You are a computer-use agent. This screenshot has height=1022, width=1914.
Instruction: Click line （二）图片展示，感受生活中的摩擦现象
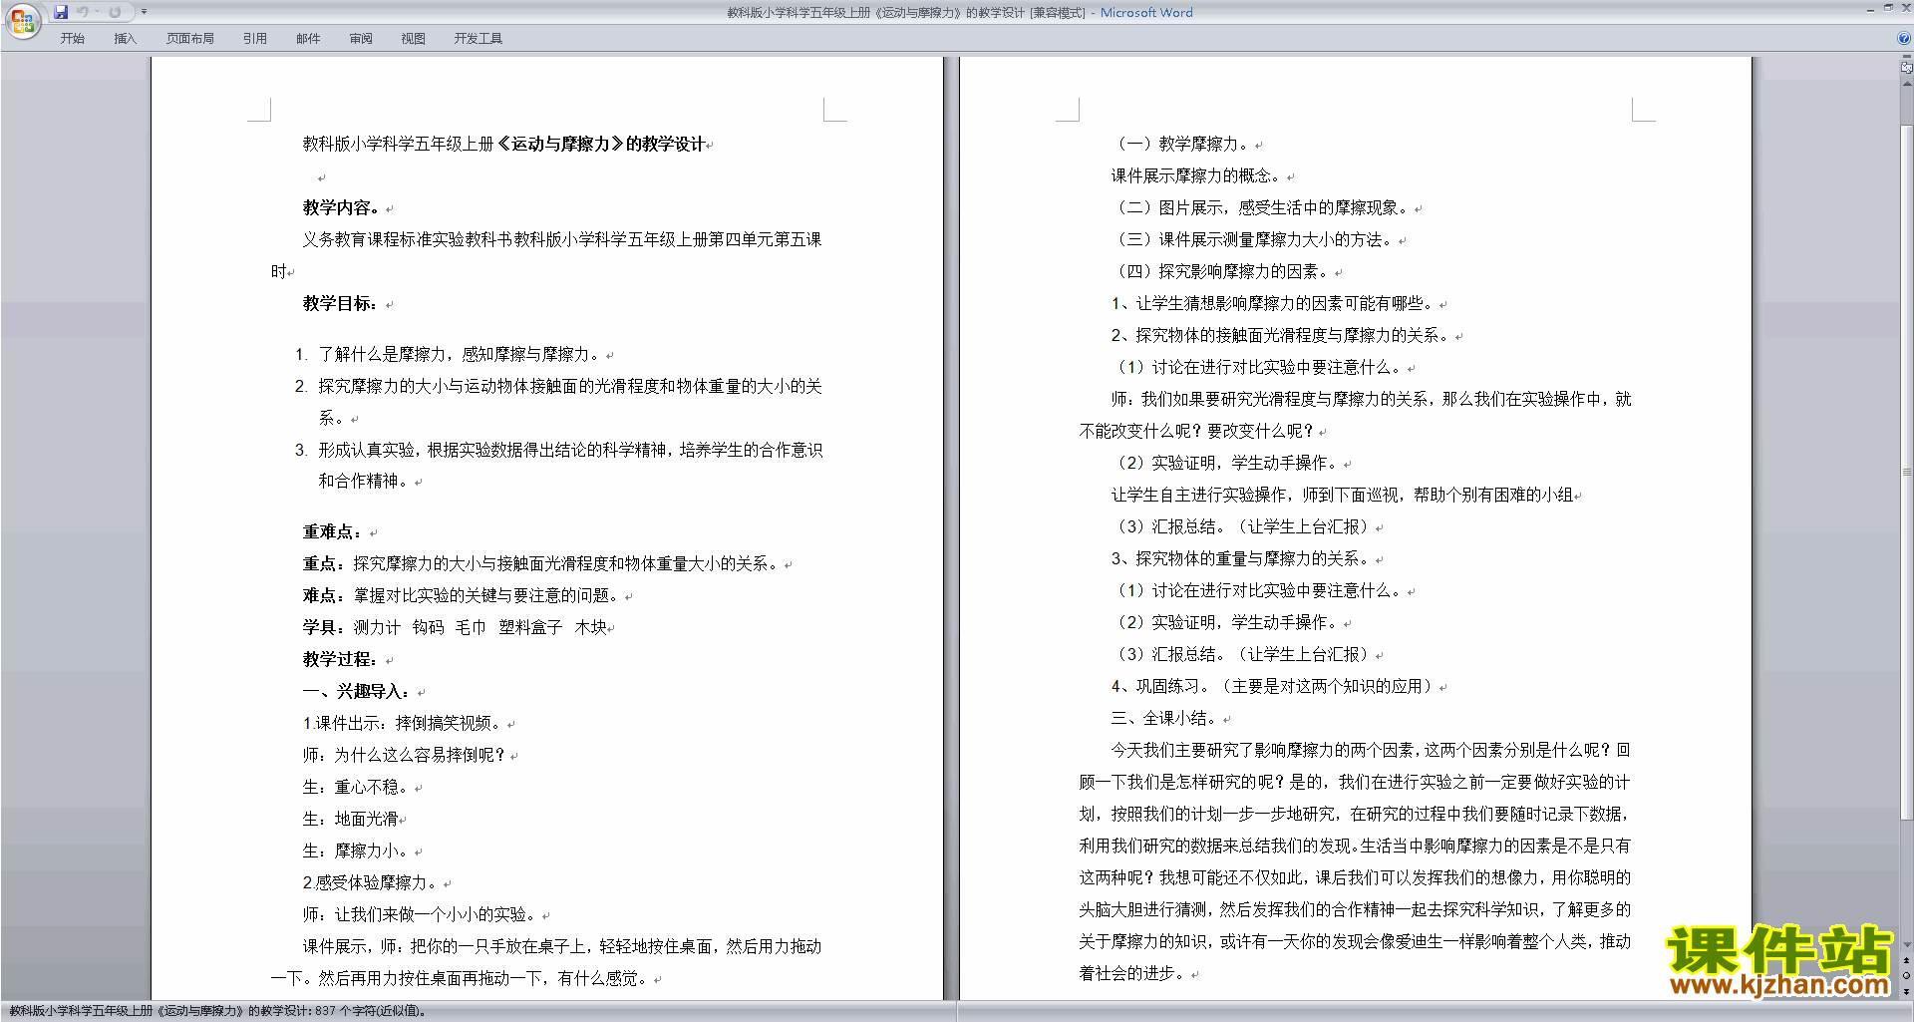tap(1260, 208)
